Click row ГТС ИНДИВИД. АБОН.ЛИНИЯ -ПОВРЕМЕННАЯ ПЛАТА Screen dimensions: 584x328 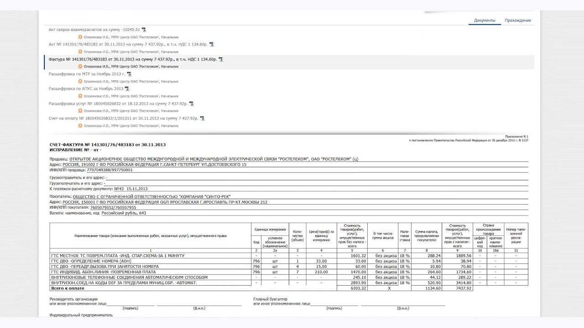coord(289,272)
